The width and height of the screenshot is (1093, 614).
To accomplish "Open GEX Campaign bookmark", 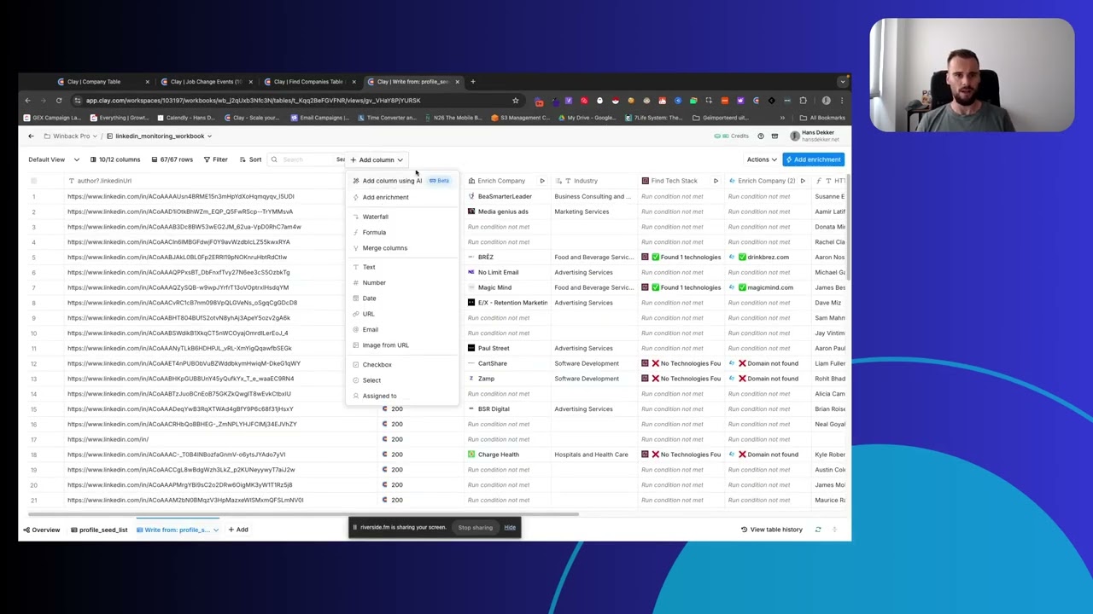I will click(53, 118).
